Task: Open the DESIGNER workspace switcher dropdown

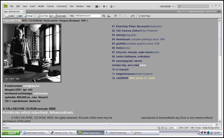Action: tap(167, 7)
